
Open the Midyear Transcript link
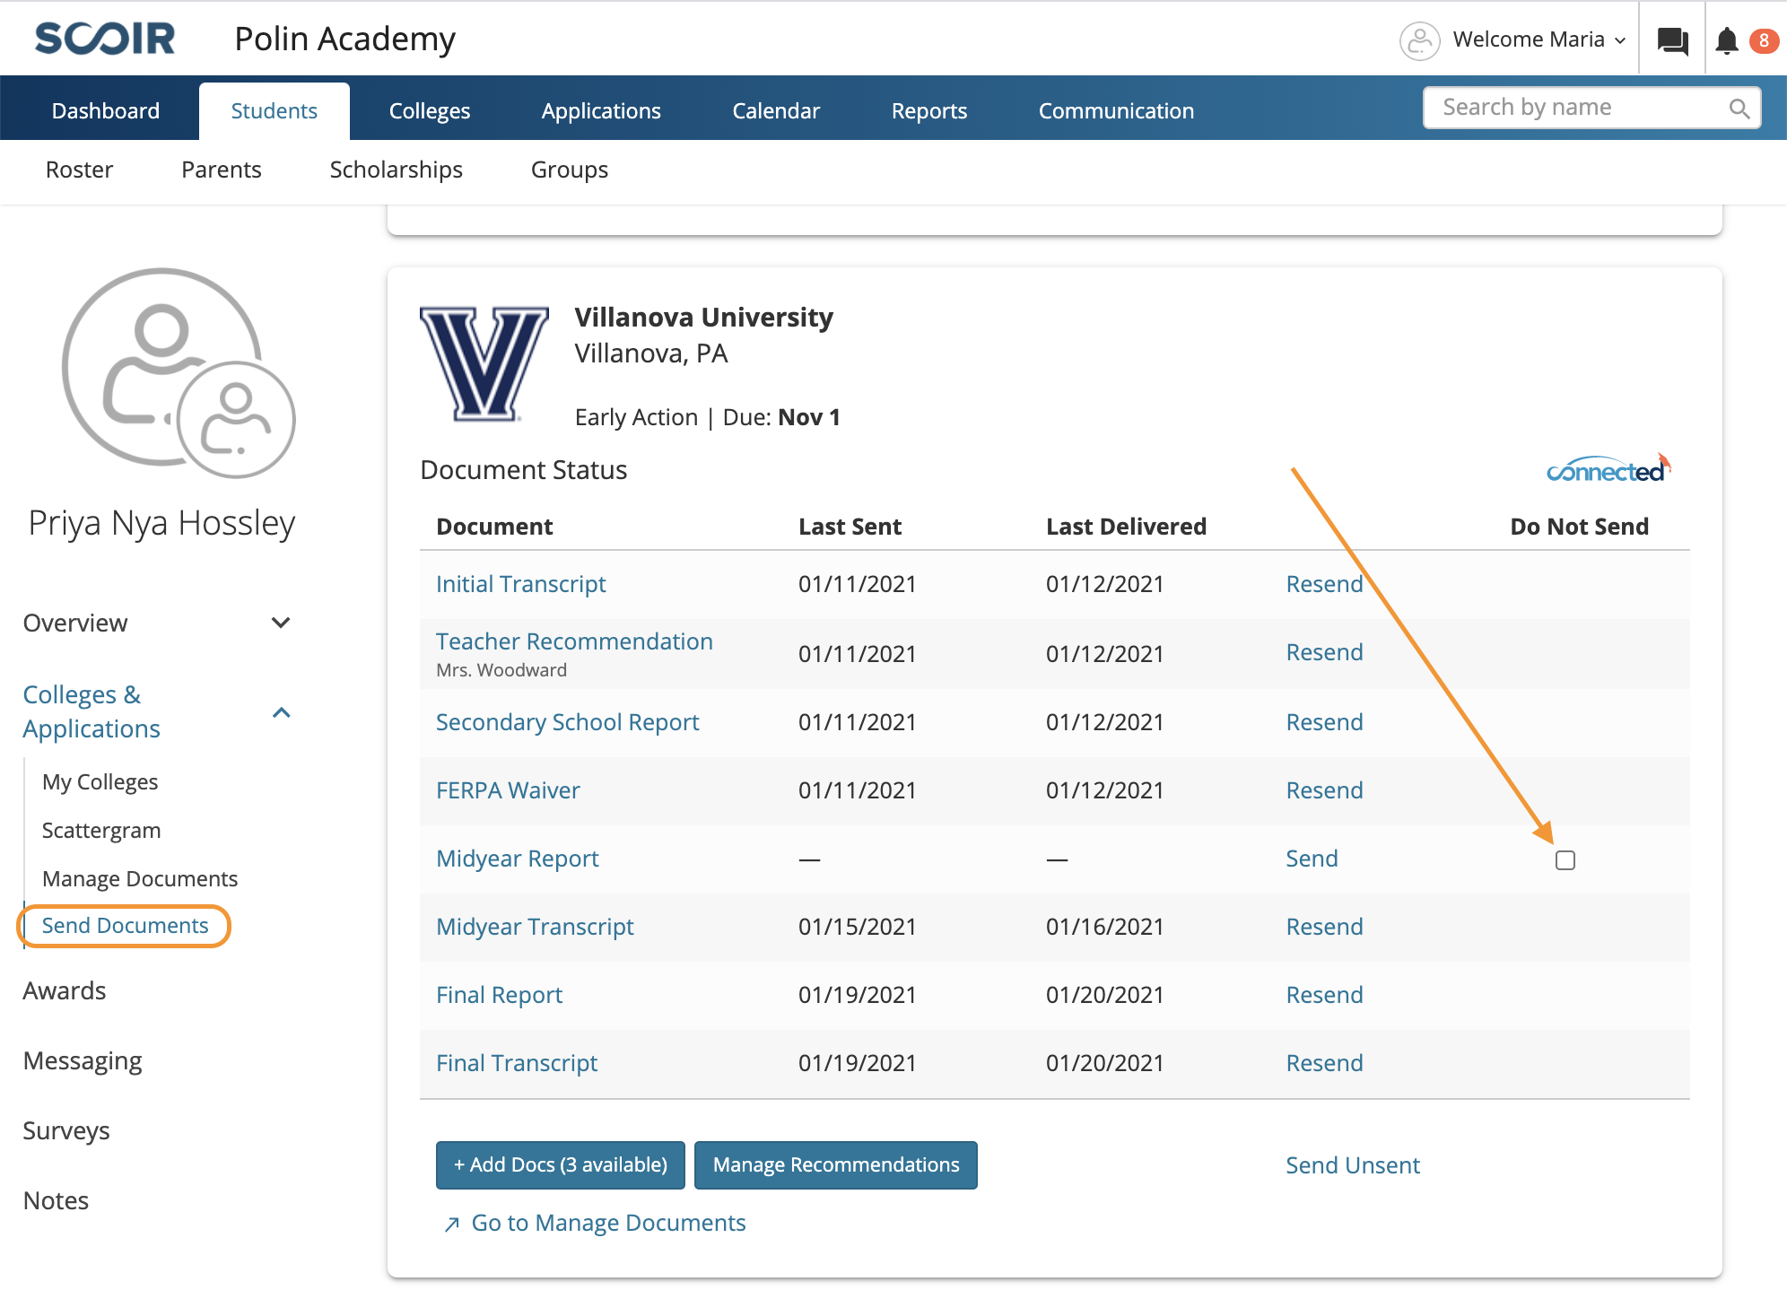535,927
